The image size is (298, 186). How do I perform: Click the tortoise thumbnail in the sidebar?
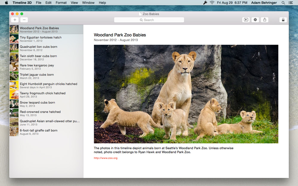point(14,39)
